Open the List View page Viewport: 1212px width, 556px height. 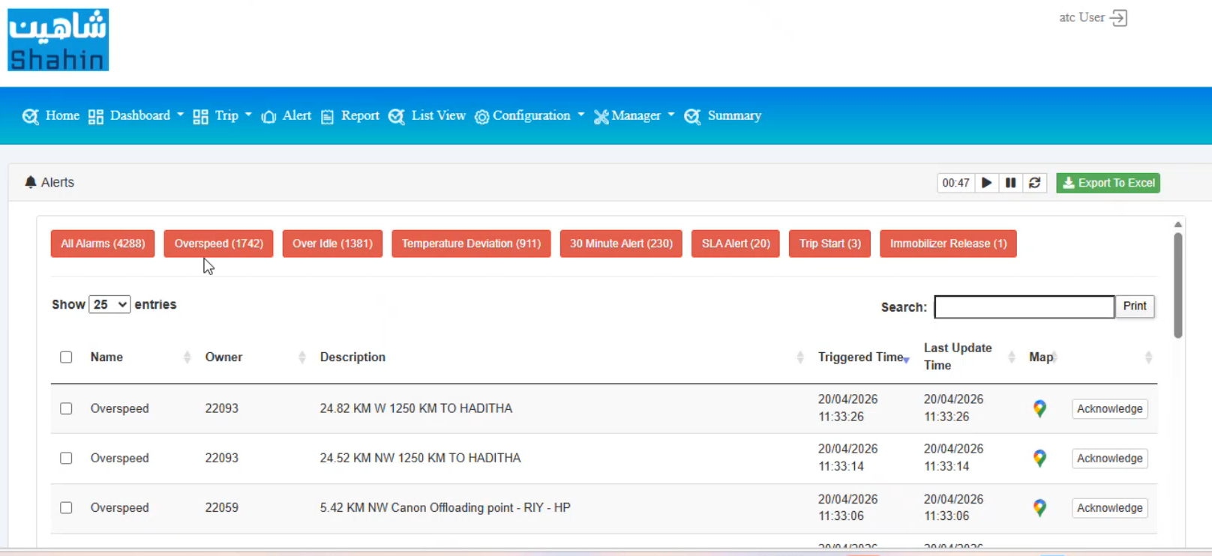(439, 115)
